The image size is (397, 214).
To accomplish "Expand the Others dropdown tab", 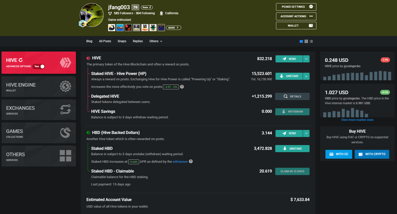I will click(x=156, y=41).
